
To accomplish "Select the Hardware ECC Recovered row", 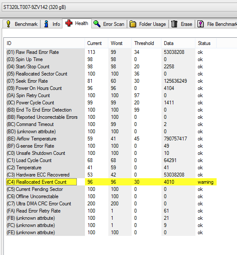I will pos(111,175).
